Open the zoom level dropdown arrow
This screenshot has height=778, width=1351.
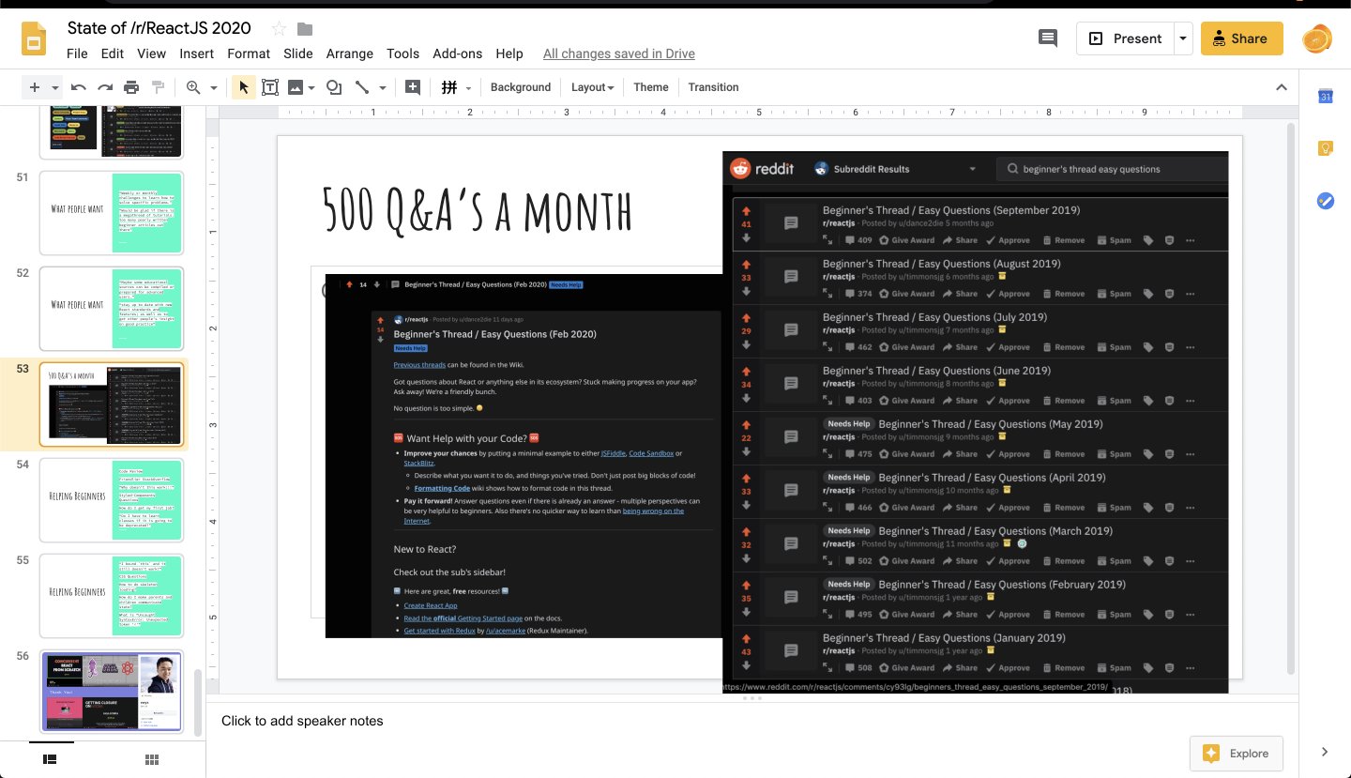(214, 87)
